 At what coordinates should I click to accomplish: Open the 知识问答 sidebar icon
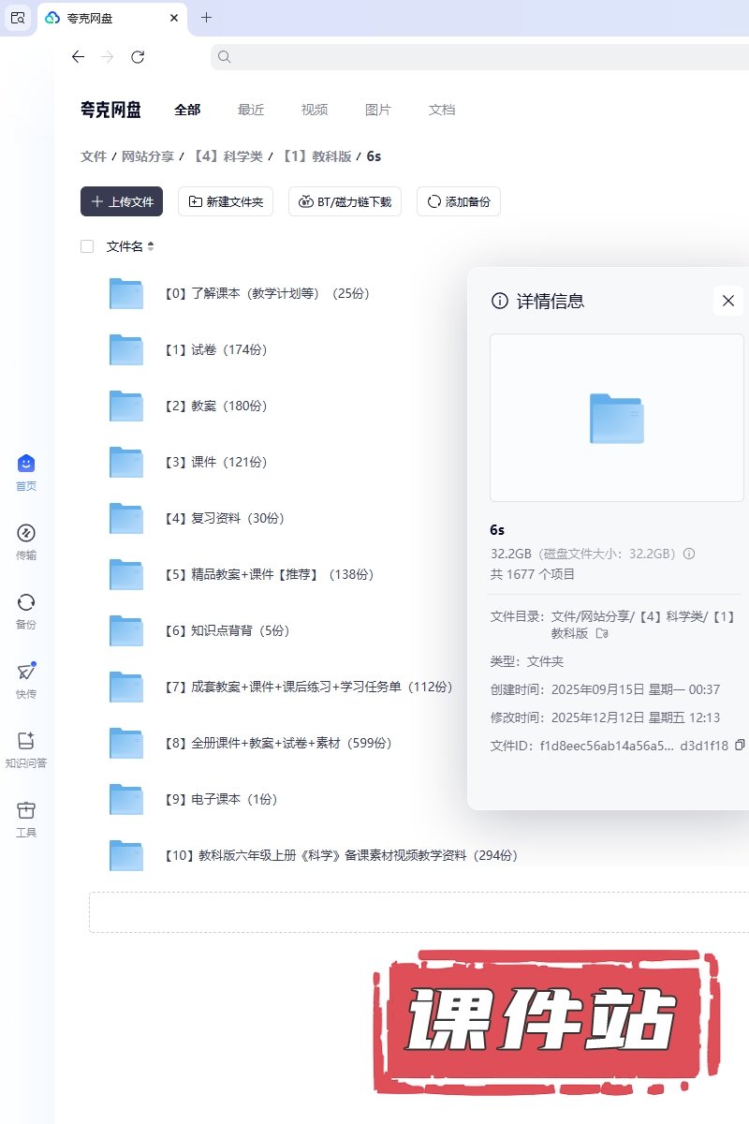[x=26, y=741]
